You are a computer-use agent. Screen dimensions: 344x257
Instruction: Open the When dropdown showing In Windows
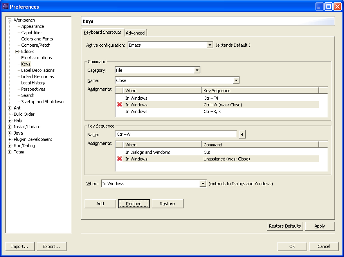[203, 184]
